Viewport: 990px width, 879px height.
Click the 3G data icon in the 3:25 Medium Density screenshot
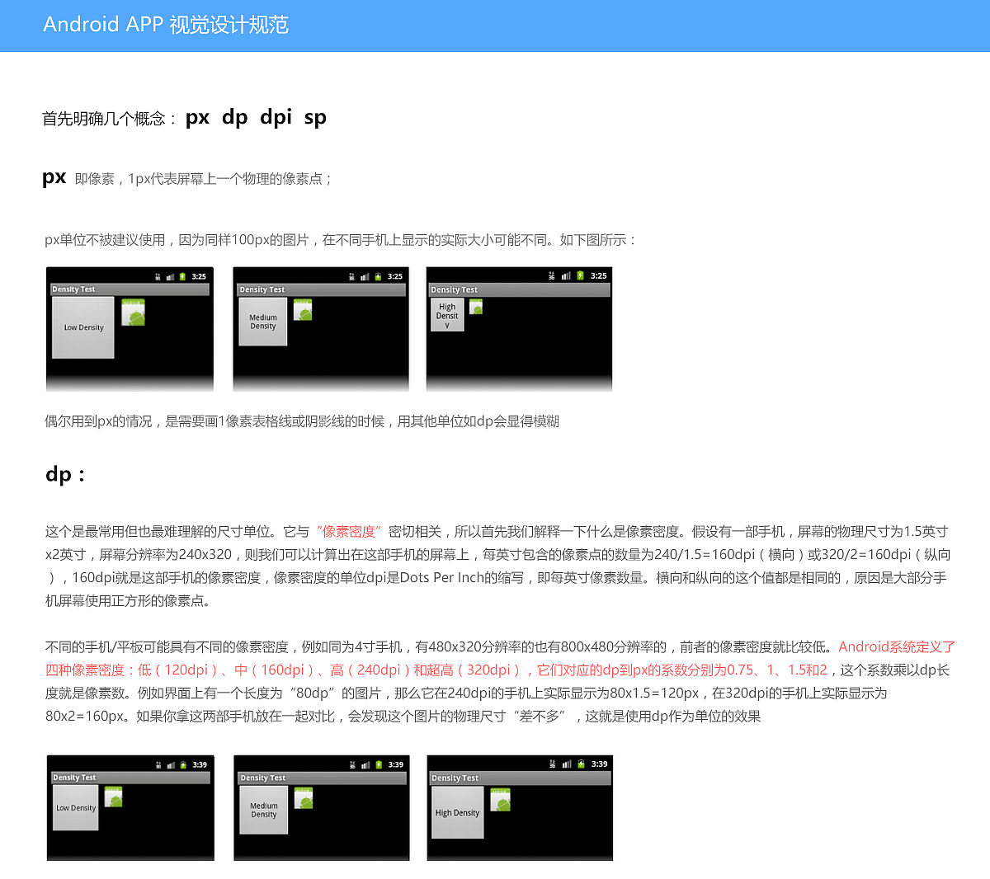(352, 277)
